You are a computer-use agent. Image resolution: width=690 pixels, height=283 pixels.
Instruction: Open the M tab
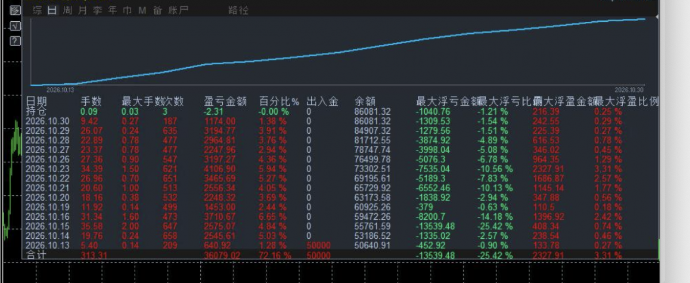142,10
